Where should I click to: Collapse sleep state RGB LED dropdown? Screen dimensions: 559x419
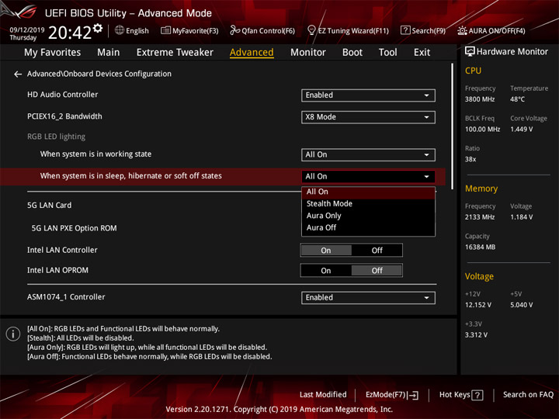pyautogui.click(x=368, y=177)
